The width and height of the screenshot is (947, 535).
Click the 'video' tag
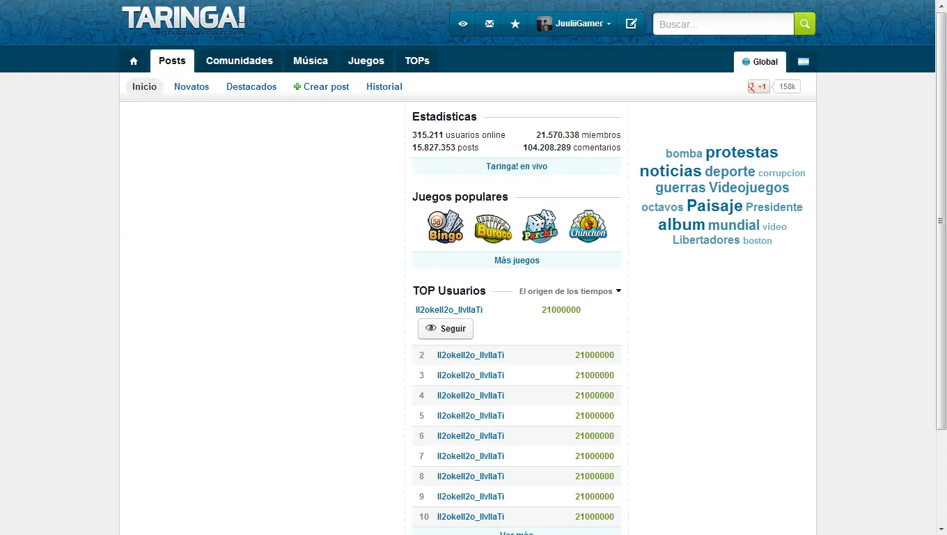click(x=774, y=227)
